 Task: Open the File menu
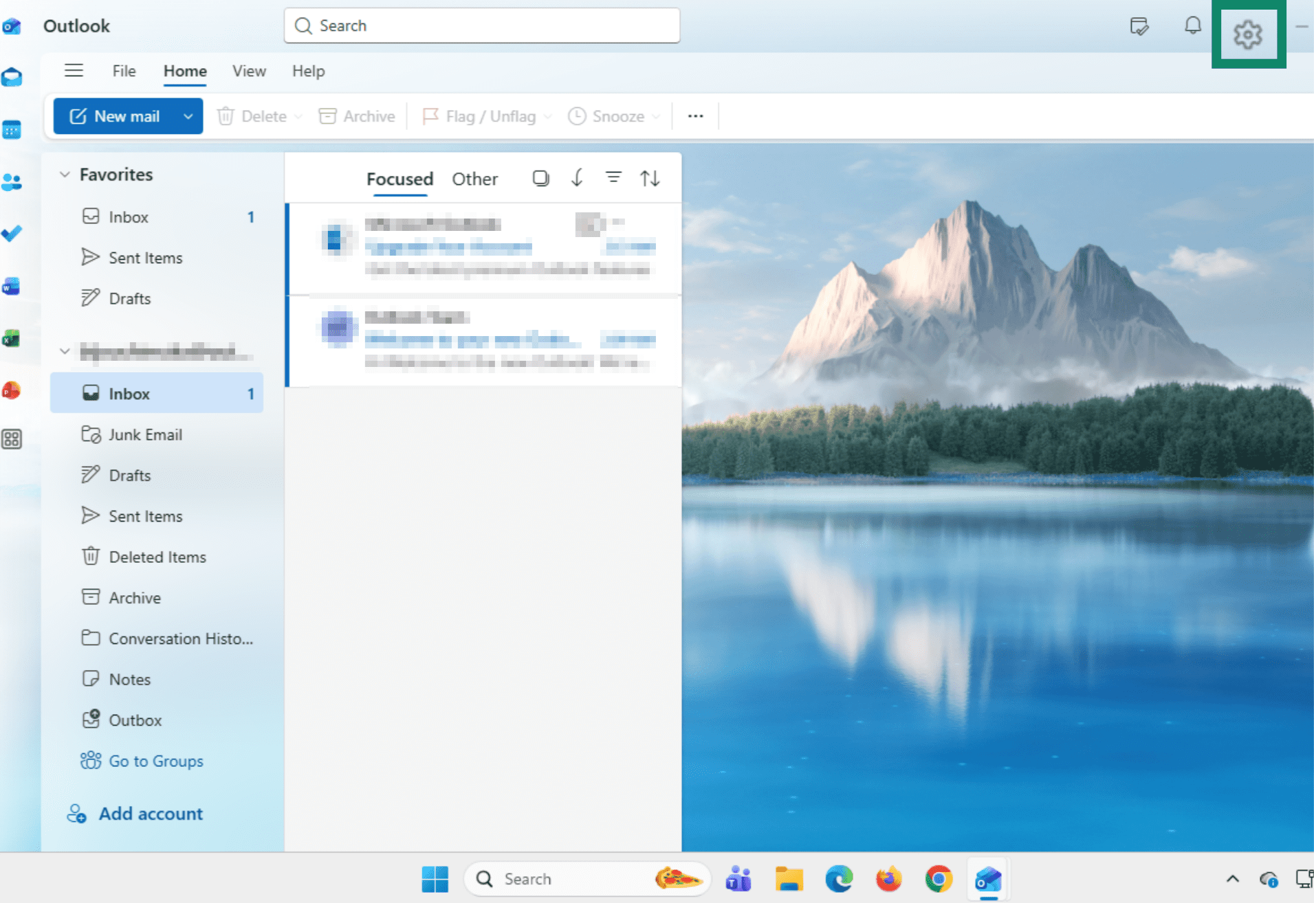[124, 71]
